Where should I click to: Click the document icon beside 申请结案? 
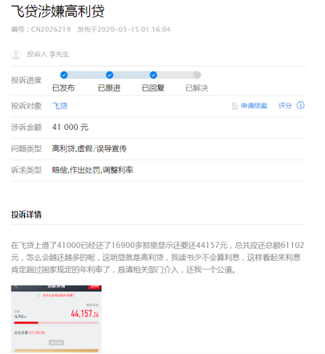tap(234, 106)
